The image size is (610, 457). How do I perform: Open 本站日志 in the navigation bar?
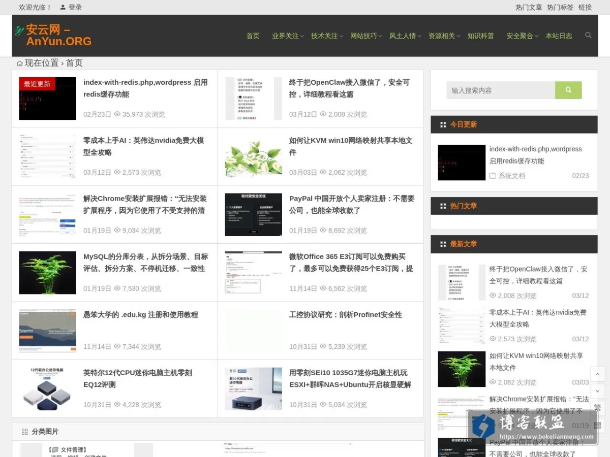click(x=559, y=36)
